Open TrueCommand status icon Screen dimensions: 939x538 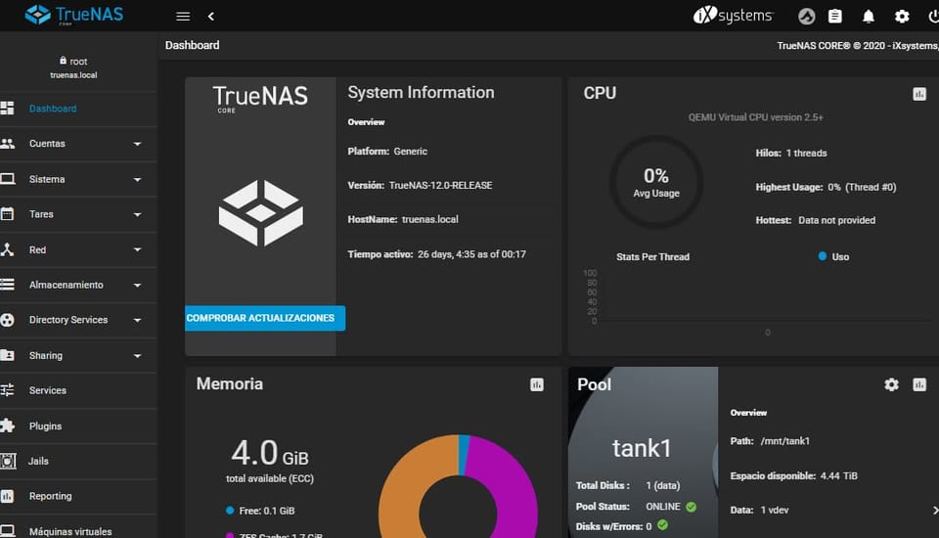point(807,17)
